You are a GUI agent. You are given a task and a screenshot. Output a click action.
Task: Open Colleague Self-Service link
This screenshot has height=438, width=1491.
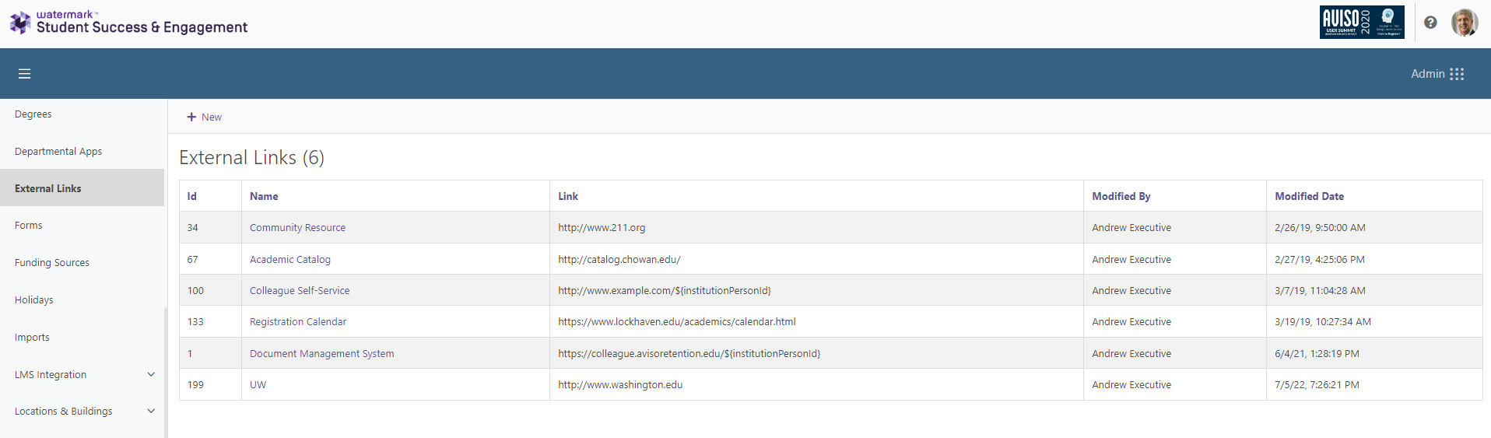pos(300,291)
